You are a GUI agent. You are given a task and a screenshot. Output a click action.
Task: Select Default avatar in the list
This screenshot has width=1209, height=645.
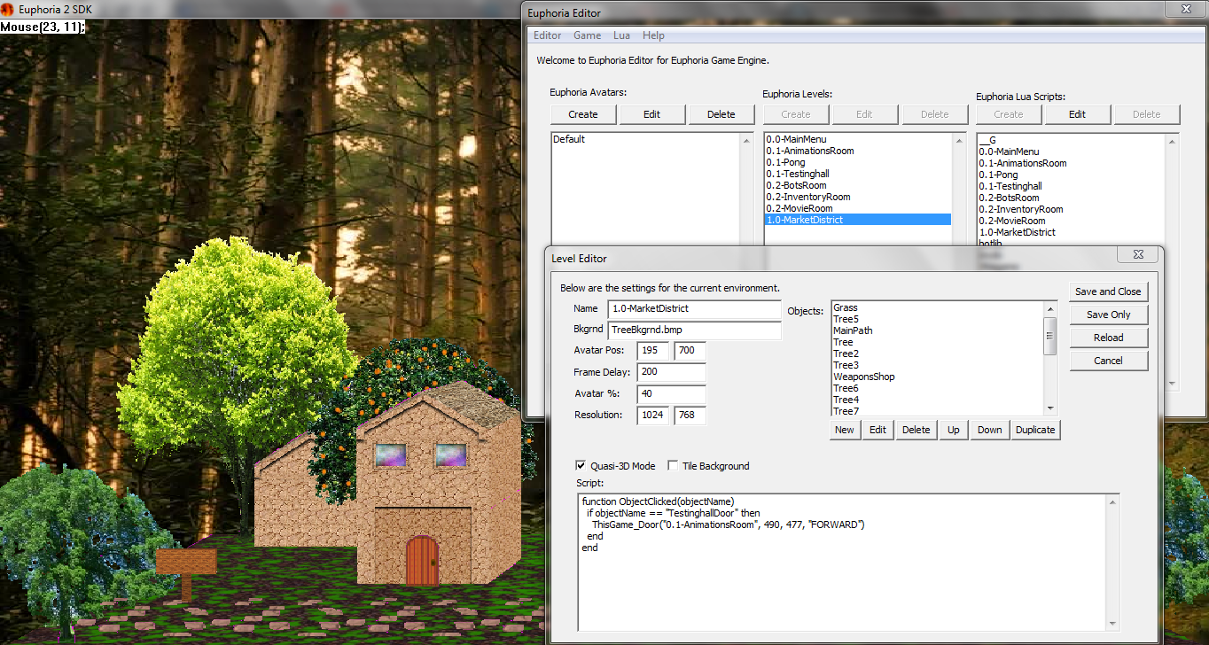646,139
